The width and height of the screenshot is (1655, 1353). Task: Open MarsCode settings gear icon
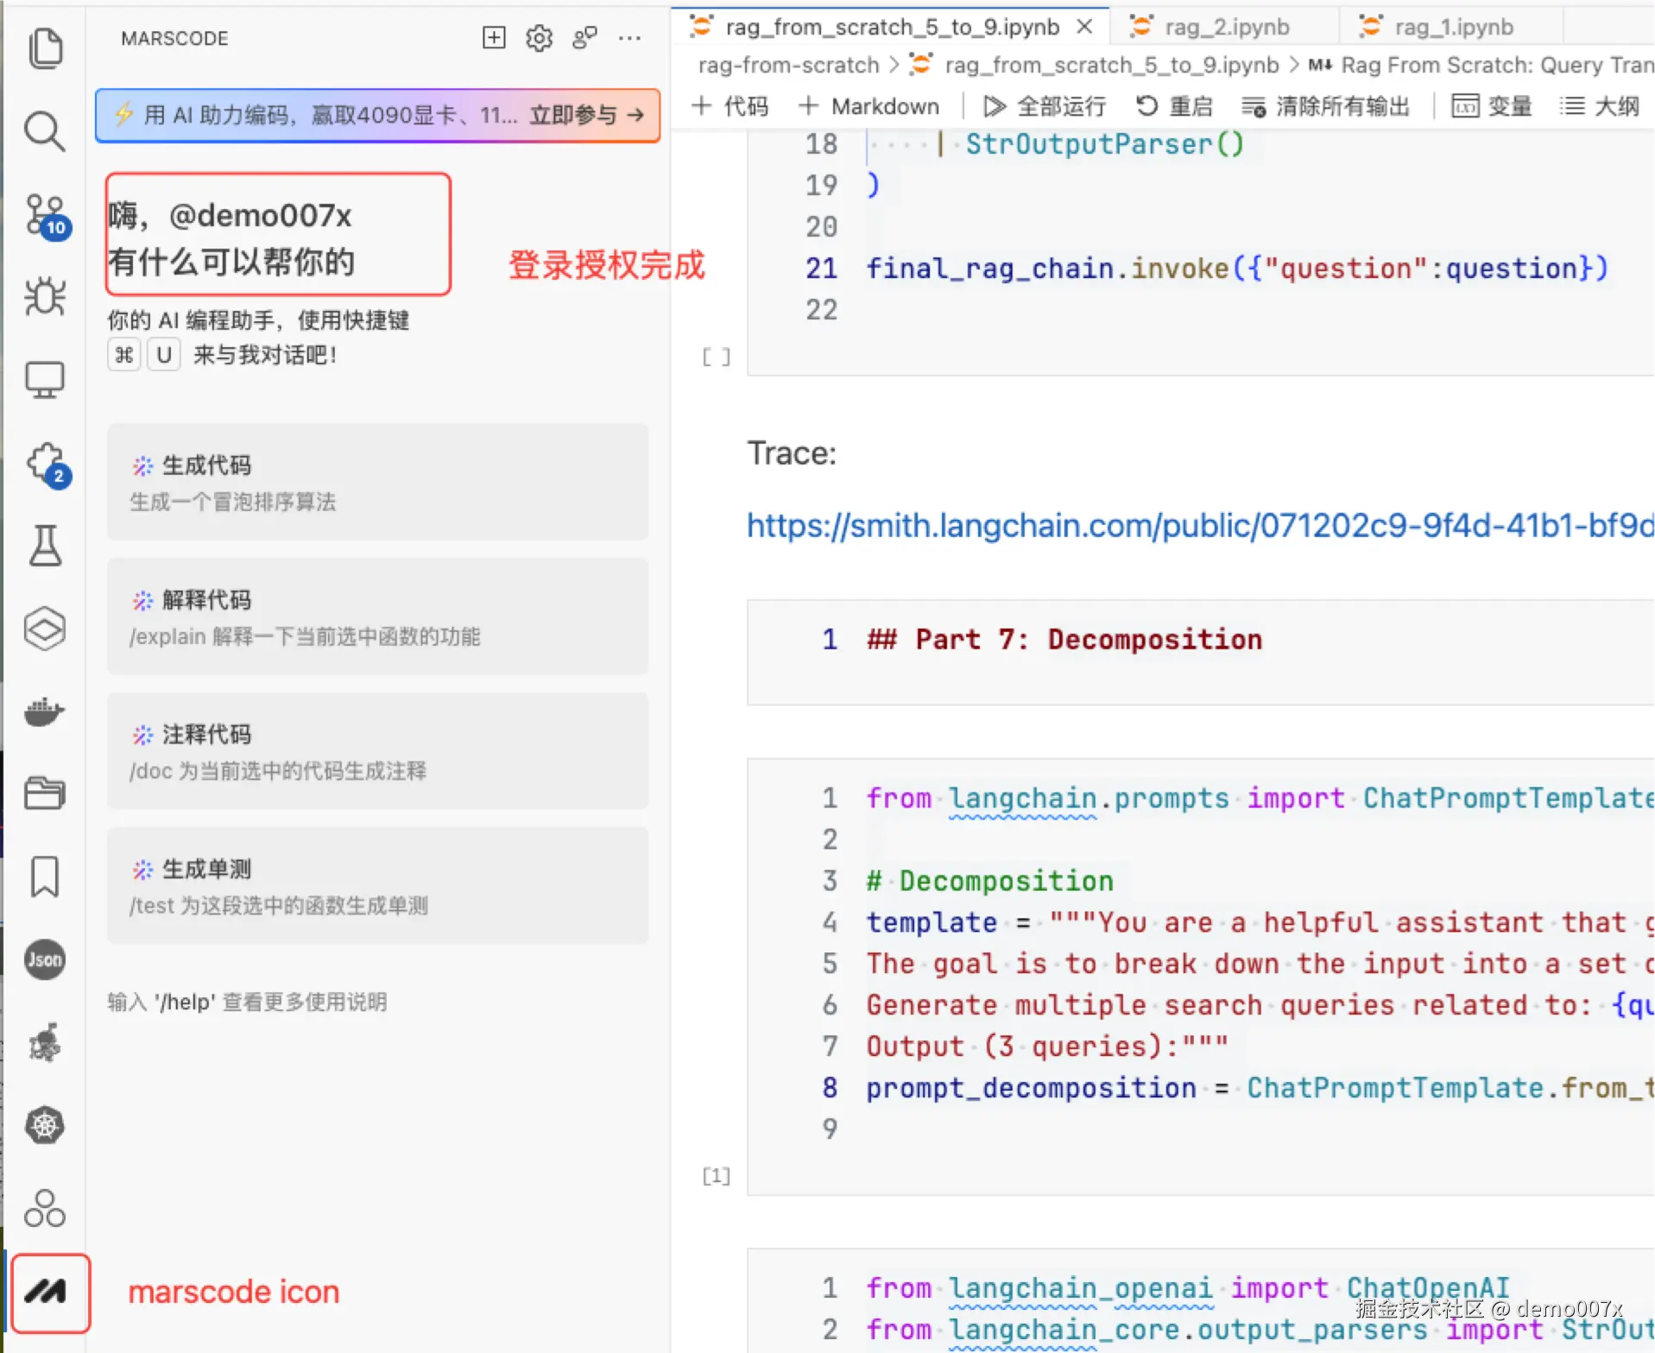[540, 38]
